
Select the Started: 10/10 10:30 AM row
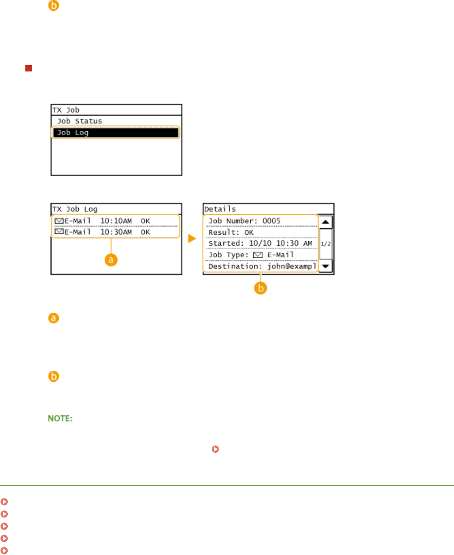261,244
